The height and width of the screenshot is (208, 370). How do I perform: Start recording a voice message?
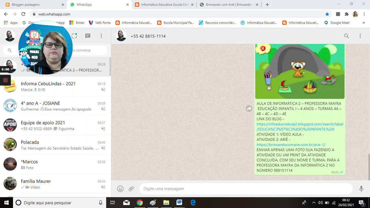point(361,189)
